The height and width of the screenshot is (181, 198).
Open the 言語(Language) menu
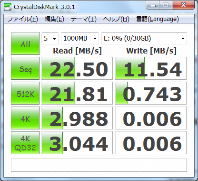(x=158, y=19)
